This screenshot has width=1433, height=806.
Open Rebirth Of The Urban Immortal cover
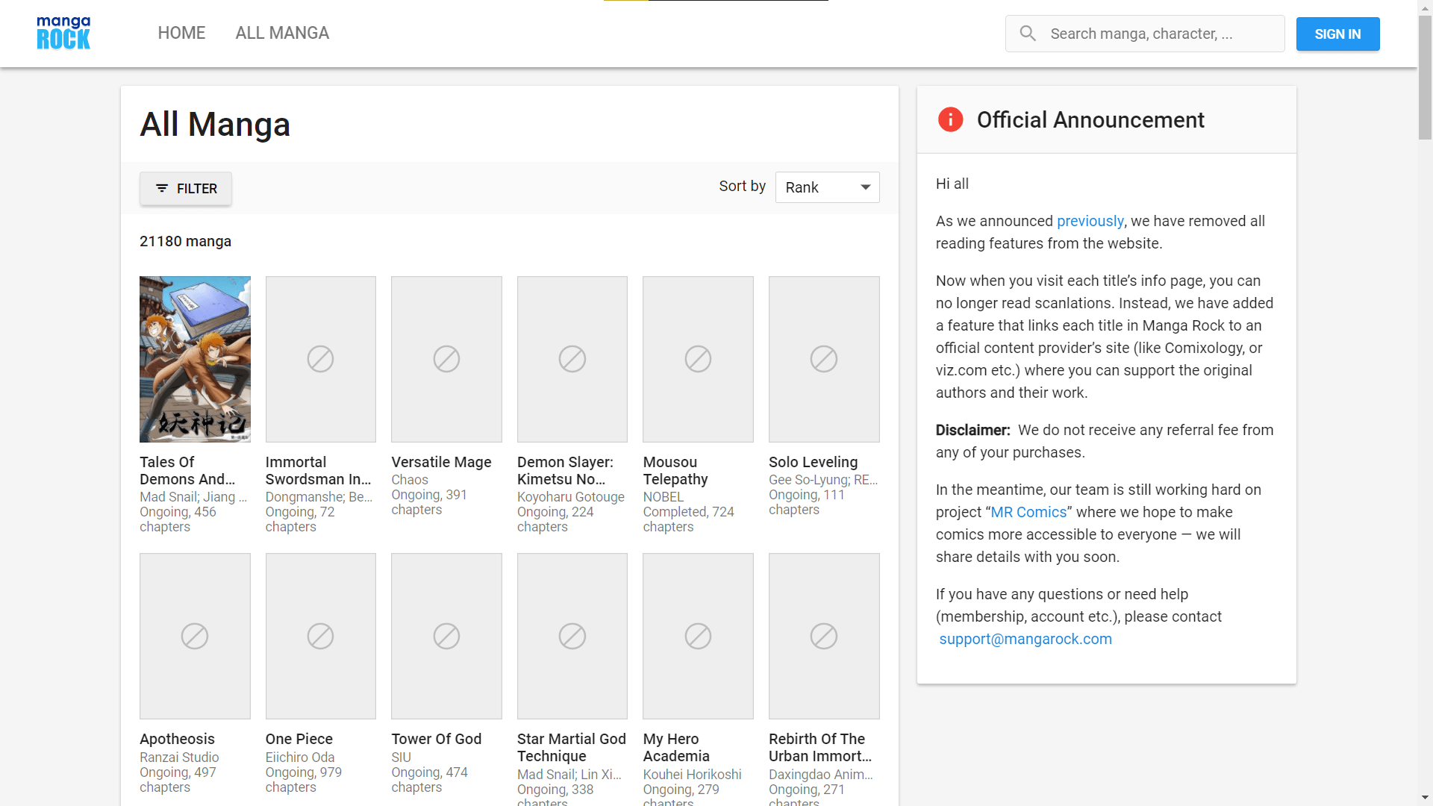click(824, 636)
